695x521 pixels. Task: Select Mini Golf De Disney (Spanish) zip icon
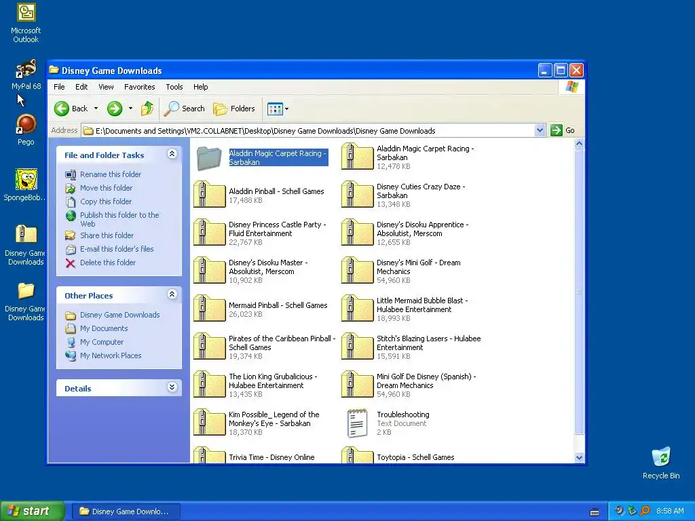(x=357, y=384)
